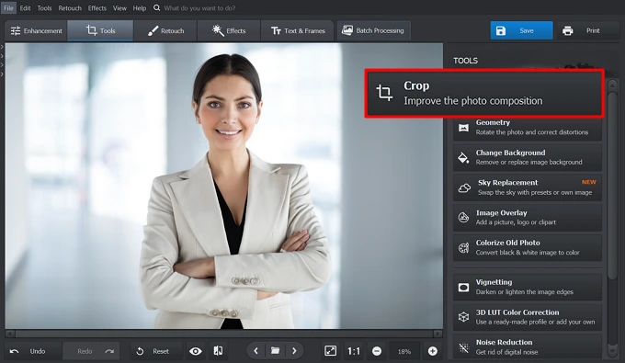The height and width of the screenshot is (363, 625).
Task: Click "Use a ready-made profile or add your own"
Action: 535,322
